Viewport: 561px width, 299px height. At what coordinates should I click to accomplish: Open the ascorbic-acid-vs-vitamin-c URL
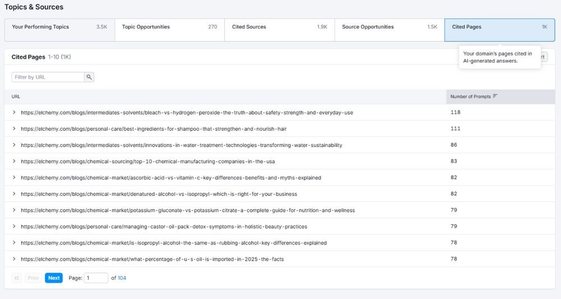coord(171,178)
